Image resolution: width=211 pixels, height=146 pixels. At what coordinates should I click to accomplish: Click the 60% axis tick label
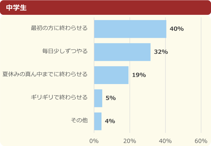201,141
